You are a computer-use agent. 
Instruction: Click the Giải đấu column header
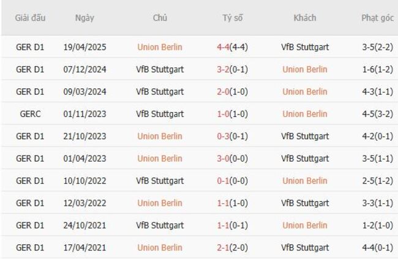pyautogui.click(x=30, y=18)
